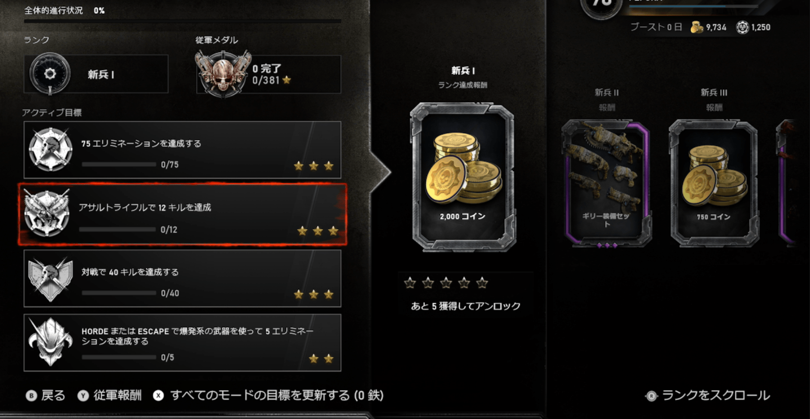Click the versus 40 kills shield icon
Viewport: 810px width, 419px height.
pos(50,279)
